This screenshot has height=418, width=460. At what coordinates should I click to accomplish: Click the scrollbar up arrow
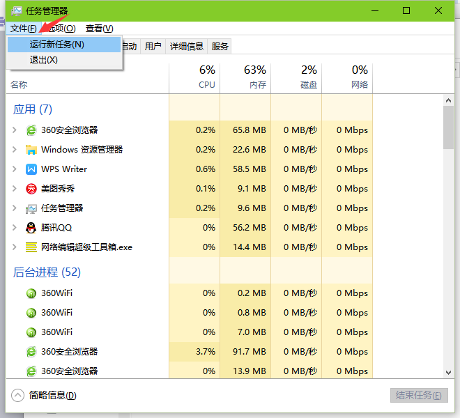(448, 100)
